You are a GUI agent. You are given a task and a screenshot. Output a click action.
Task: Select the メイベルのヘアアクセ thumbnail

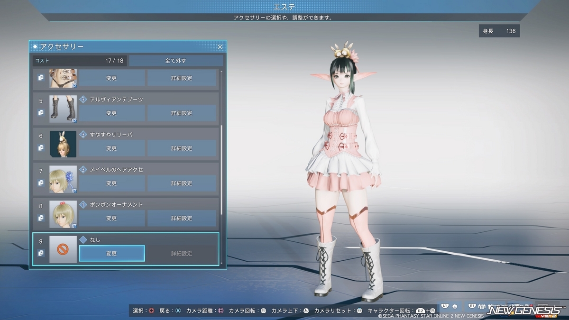coord(63,179)
